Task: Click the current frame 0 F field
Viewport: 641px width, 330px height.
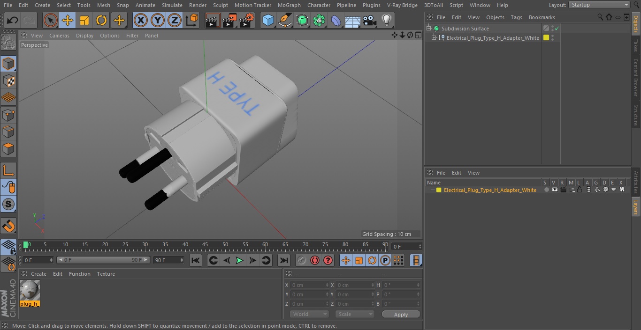Action: tap(407, 247)
